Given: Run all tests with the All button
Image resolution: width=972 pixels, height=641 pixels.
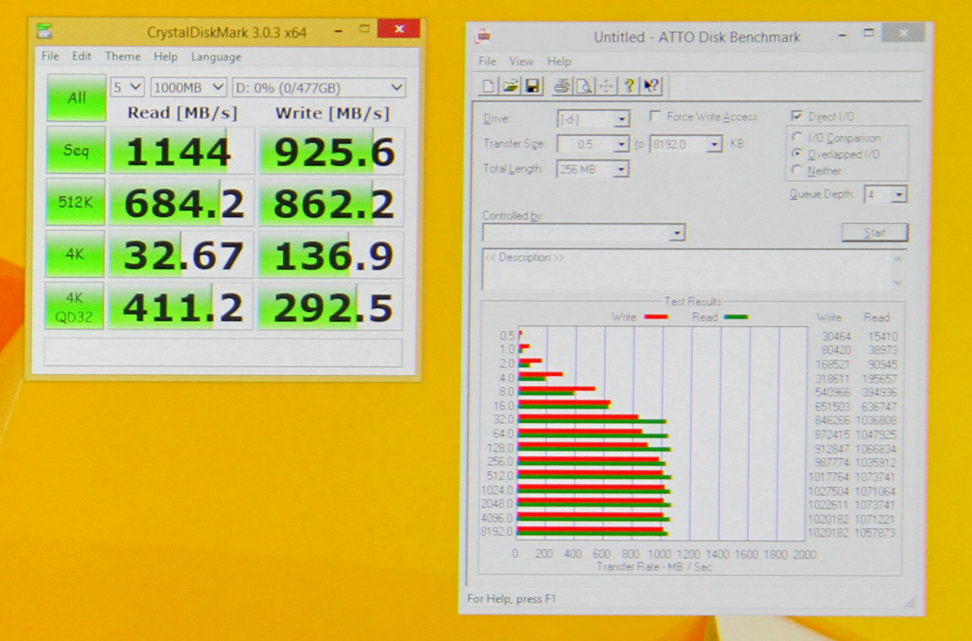Looking at the screenshot, I should tap(76, 98).
